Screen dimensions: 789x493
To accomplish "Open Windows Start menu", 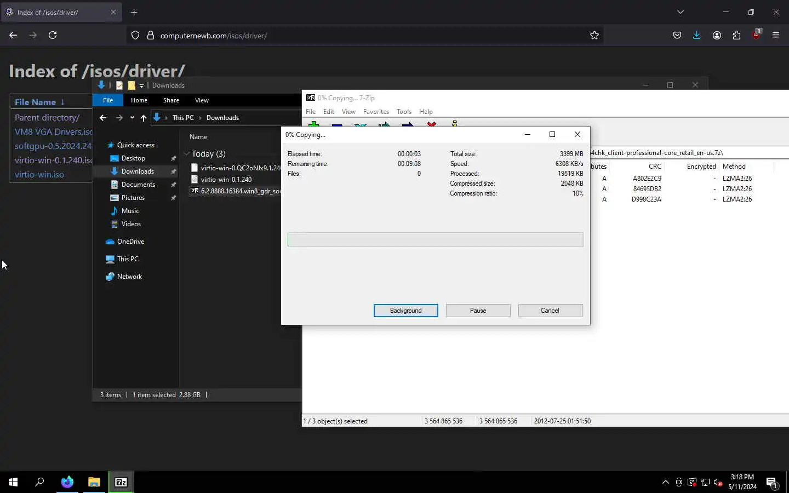I will [x=13, y=482].
